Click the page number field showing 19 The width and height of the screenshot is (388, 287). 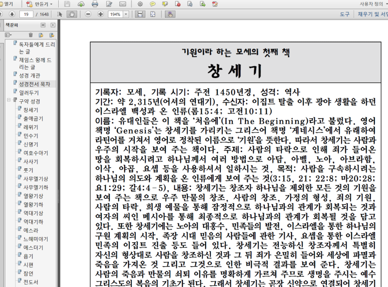click(x=26, y=15)
